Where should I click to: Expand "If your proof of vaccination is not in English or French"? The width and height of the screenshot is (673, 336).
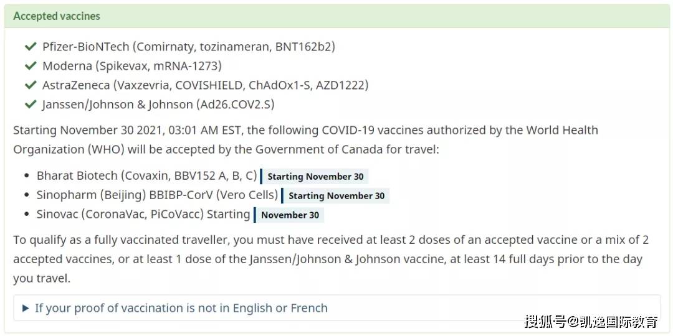coord(181,308)
